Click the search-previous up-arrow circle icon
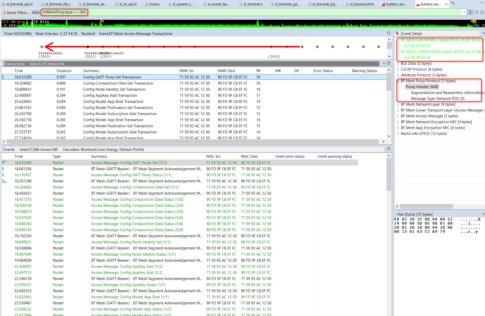The image size is (485, 316). pyautogui.click(x=481, y=12)
